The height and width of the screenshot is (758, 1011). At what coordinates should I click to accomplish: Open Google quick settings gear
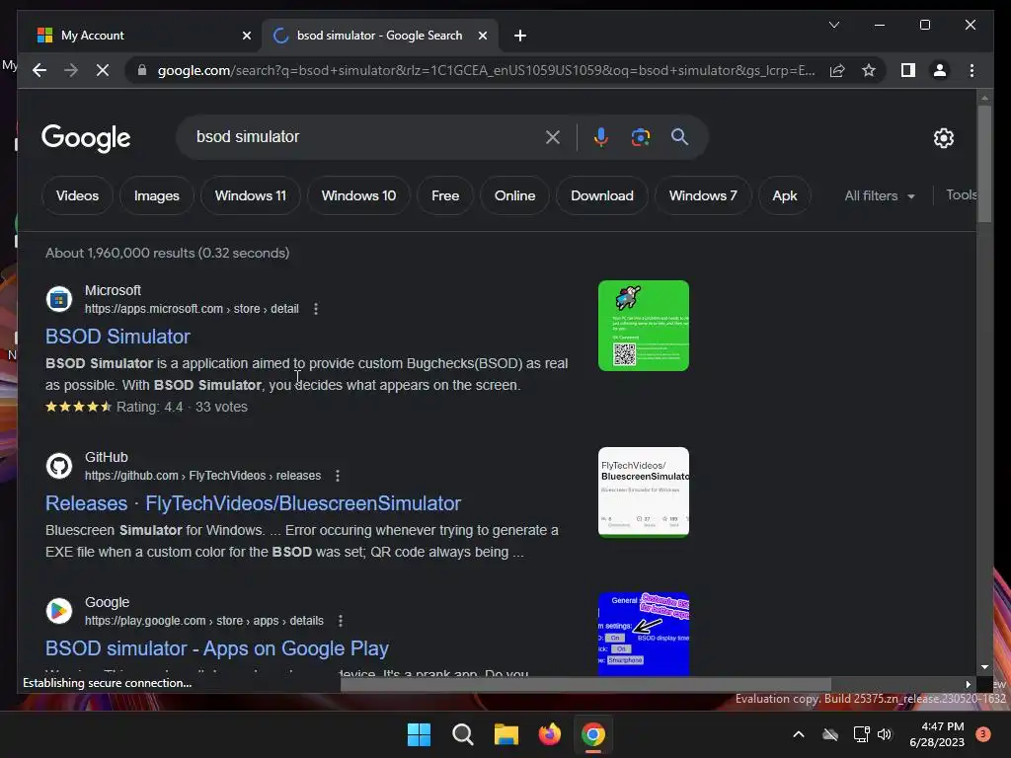pos(943,137)
